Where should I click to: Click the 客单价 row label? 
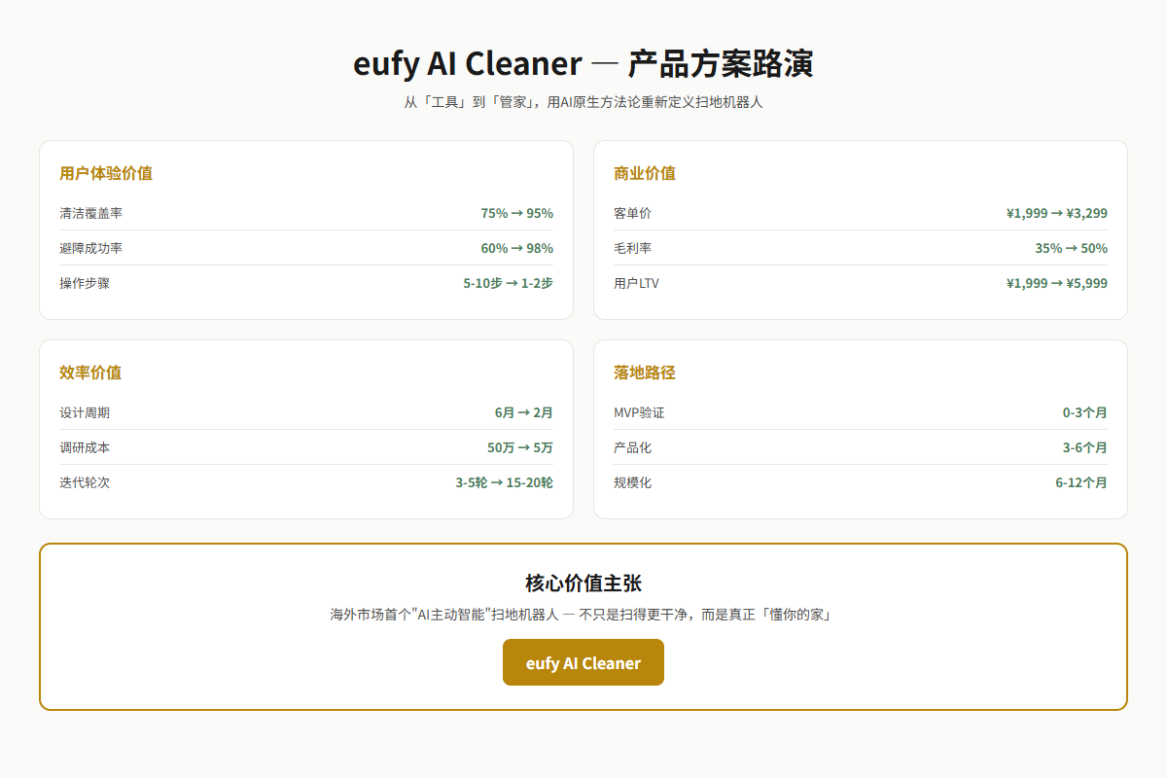coord(632,213)
